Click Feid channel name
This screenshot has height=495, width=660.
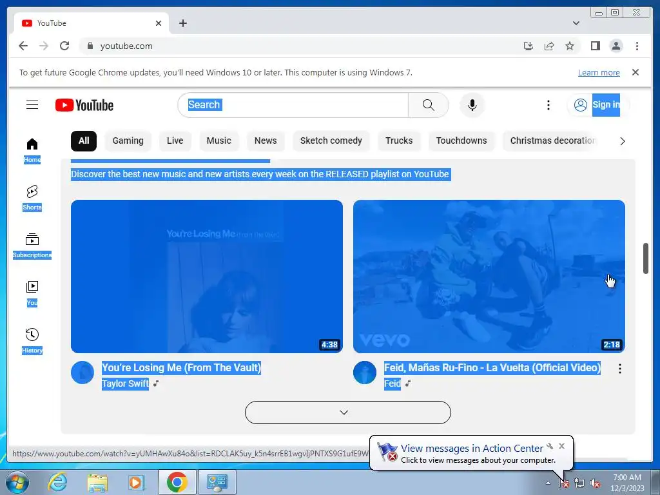(x=393, y=383)
